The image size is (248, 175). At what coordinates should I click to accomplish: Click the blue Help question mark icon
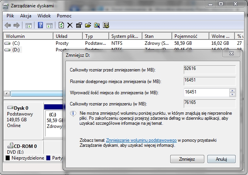click(40, 25)
